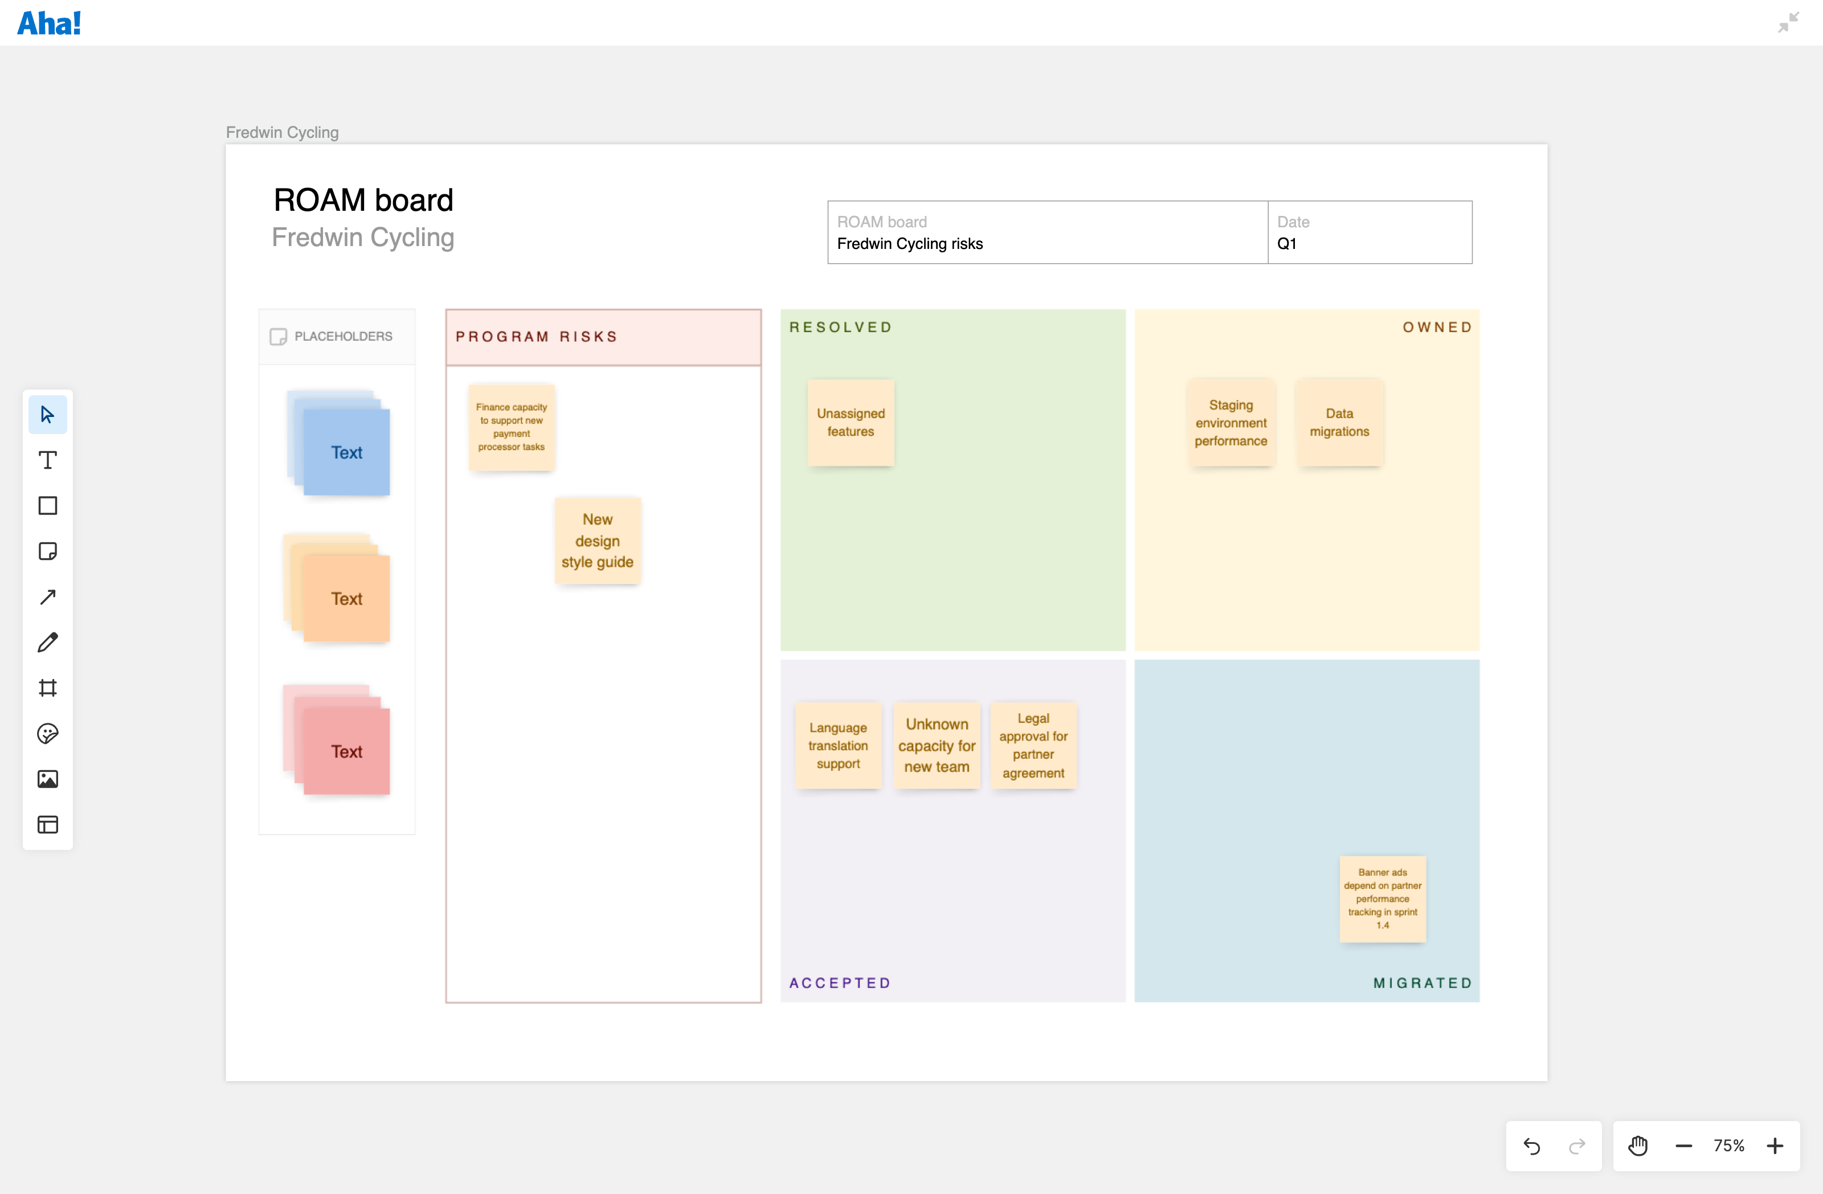Edit the Fredwin Cycling risks field

(x=909, y=244)
